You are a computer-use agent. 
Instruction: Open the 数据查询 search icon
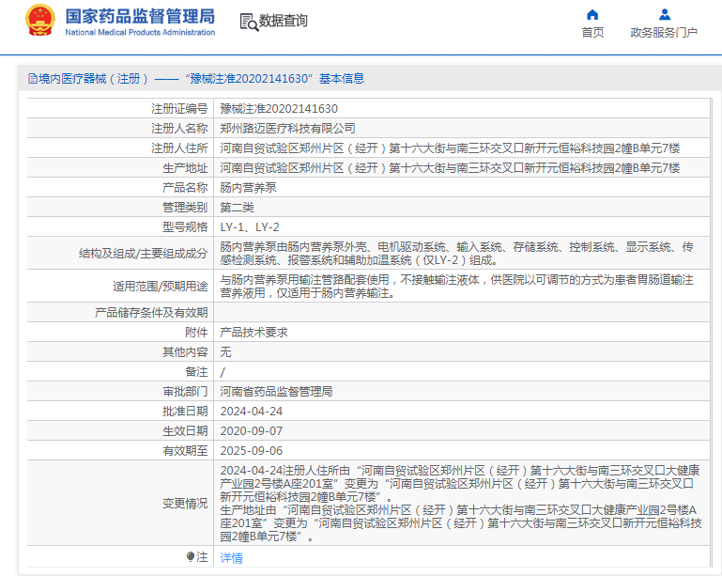tap(249, 22)
